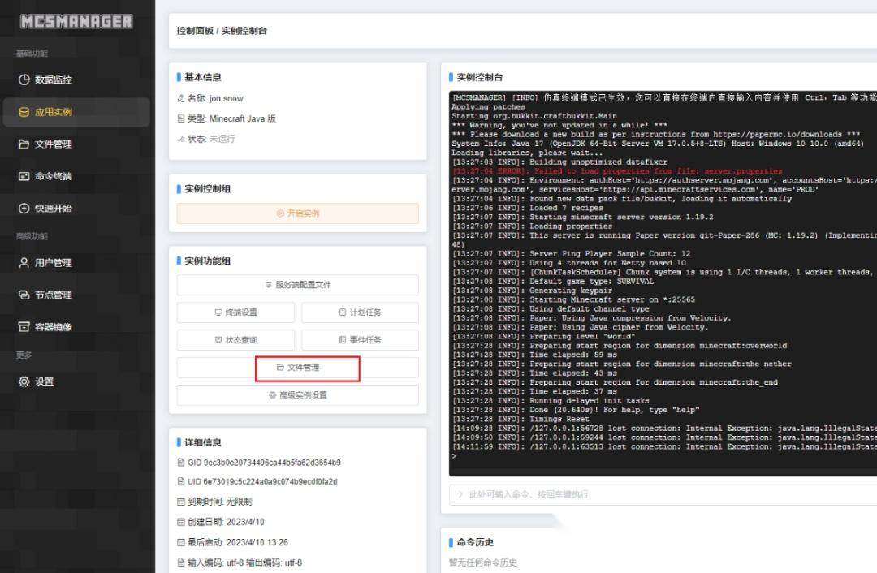Open 终端设置 (Terminal Settings)
Image resolution: width=877 pixels, height=573 pixels.
(x=235, y=312)
